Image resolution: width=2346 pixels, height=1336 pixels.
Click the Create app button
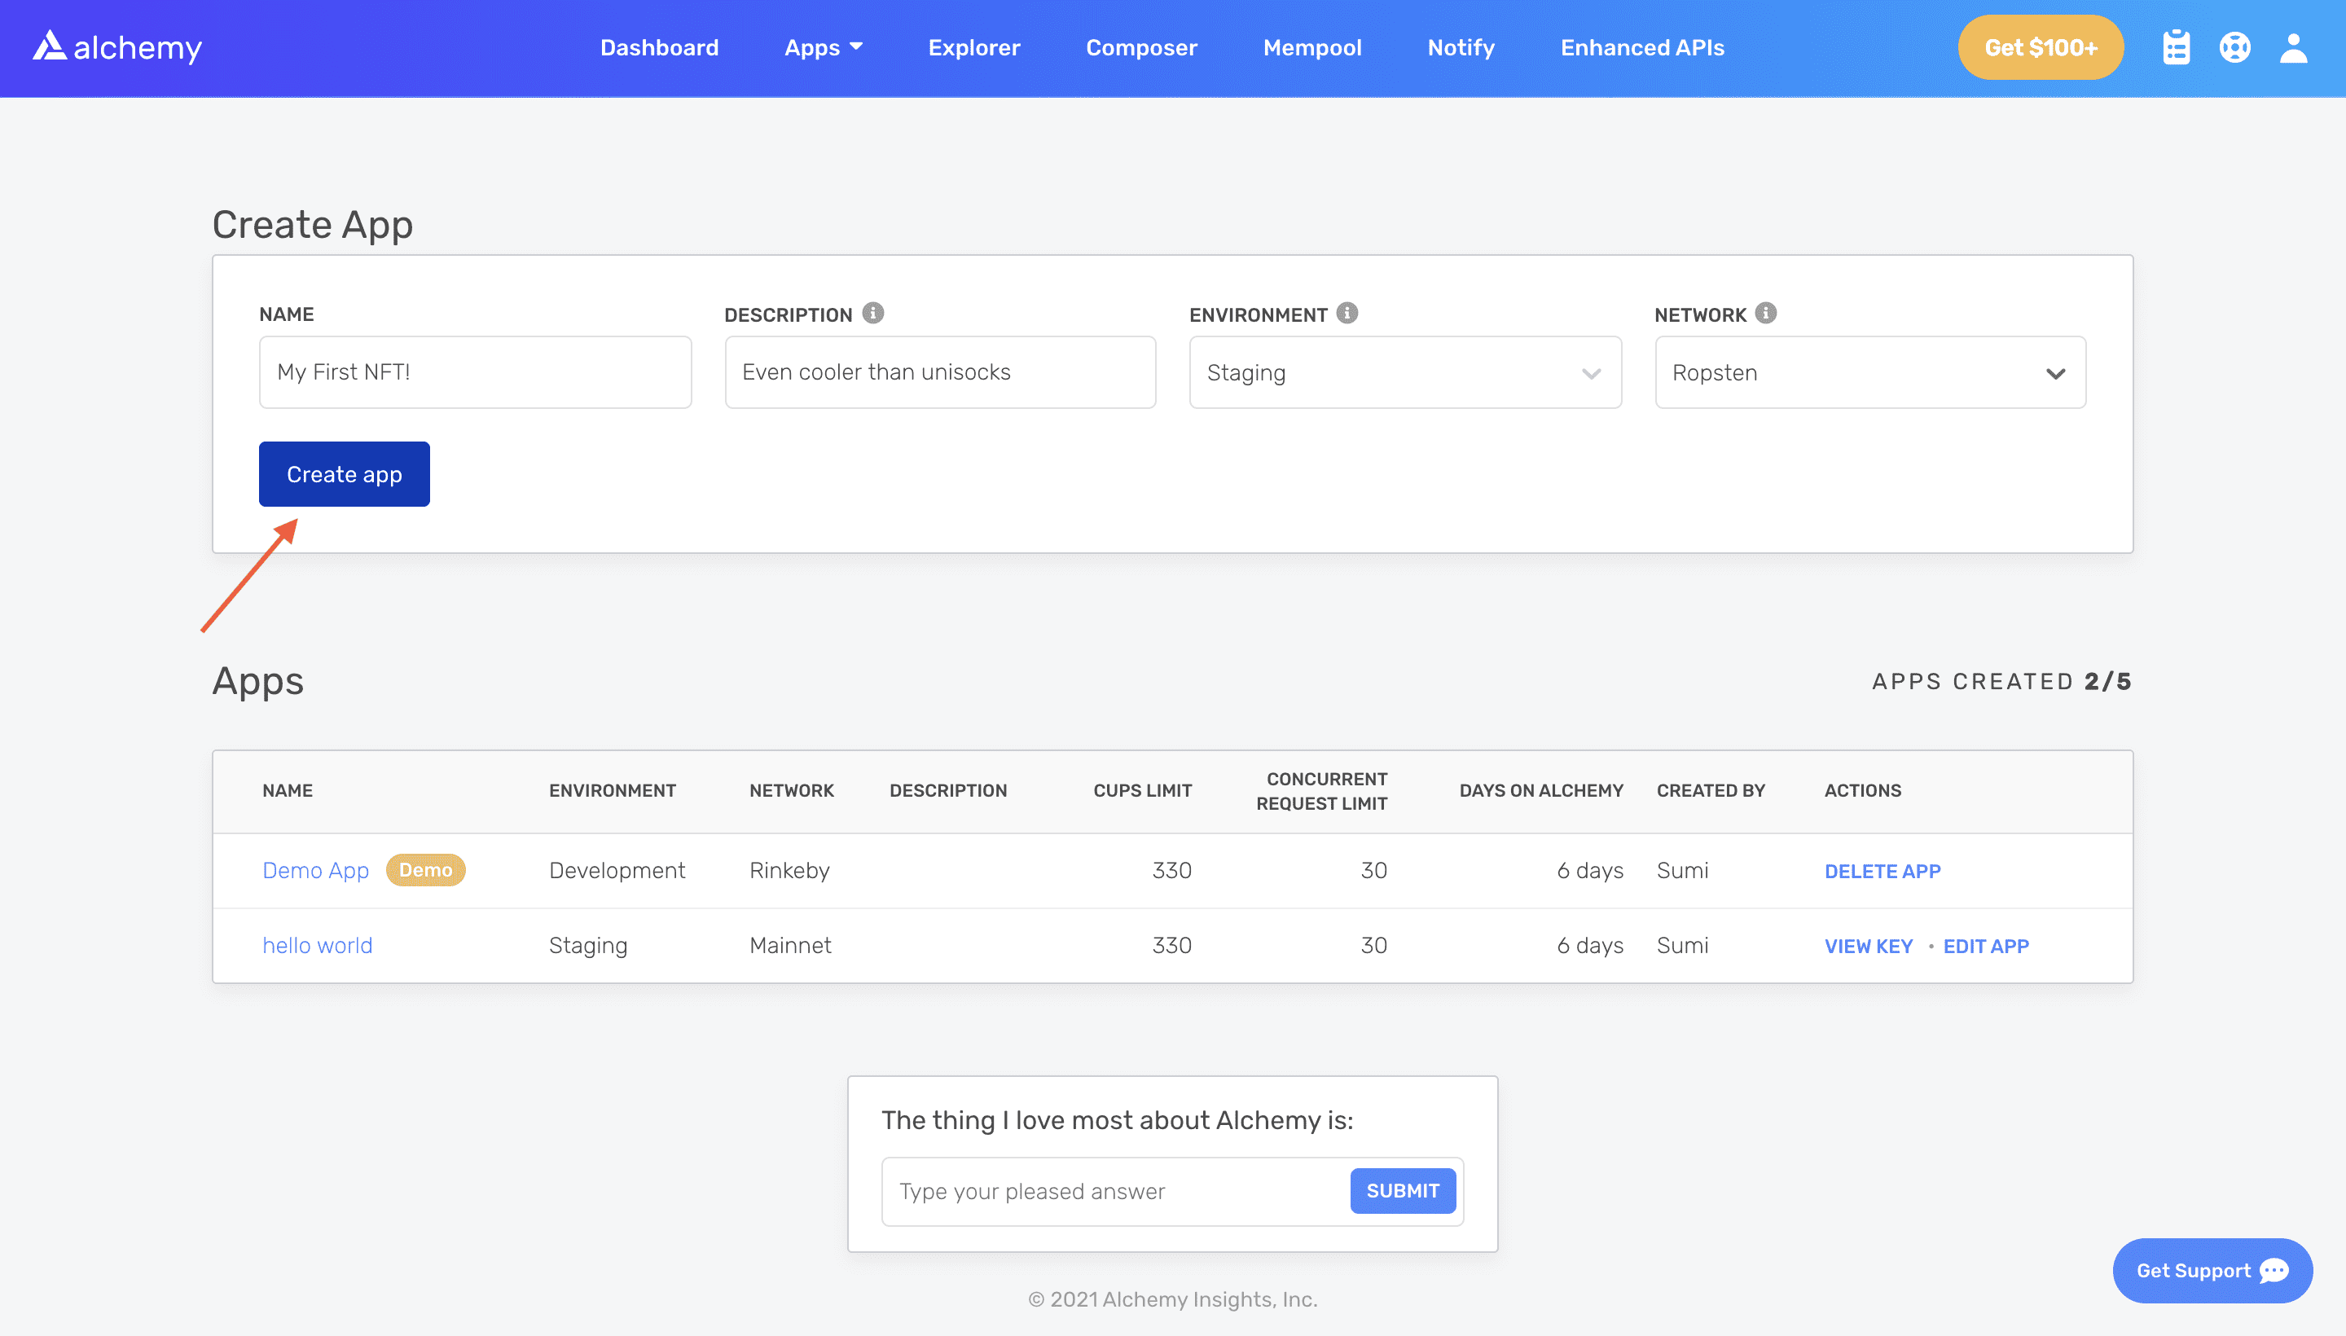point(344,473)
